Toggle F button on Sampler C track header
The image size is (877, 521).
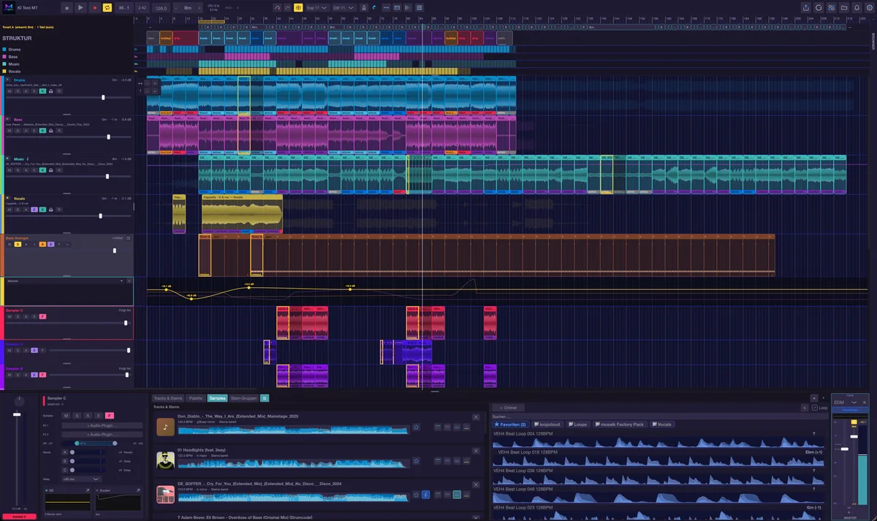(42, 316)
